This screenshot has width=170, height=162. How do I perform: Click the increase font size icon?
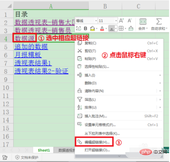click(x=121, y=21)
